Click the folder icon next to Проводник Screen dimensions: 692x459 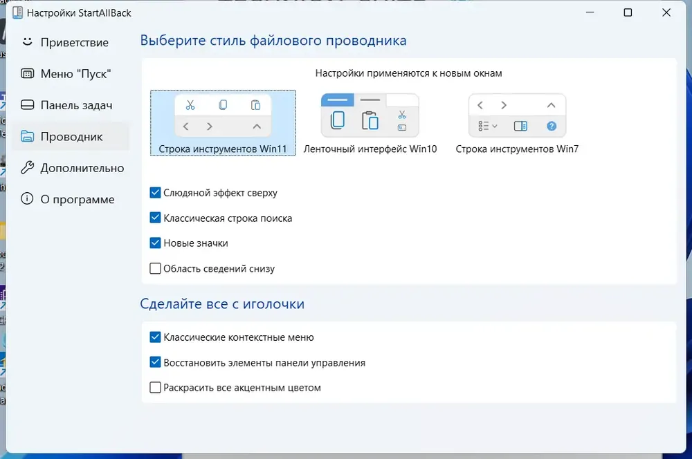tap(28, 136)
